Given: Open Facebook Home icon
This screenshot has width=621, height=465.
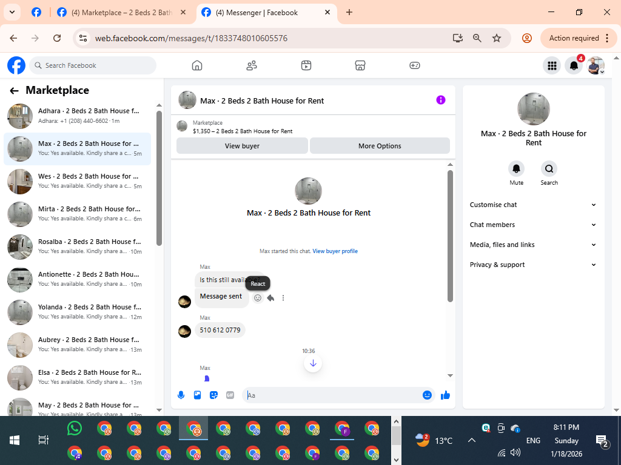Looking at the screenshot, I should 197,65.
